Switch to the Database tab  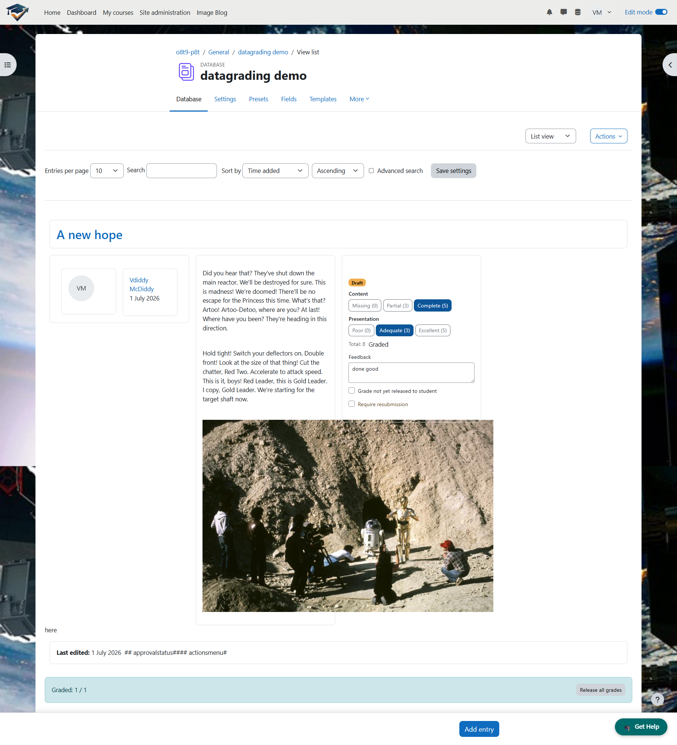(x=189, y=99)
